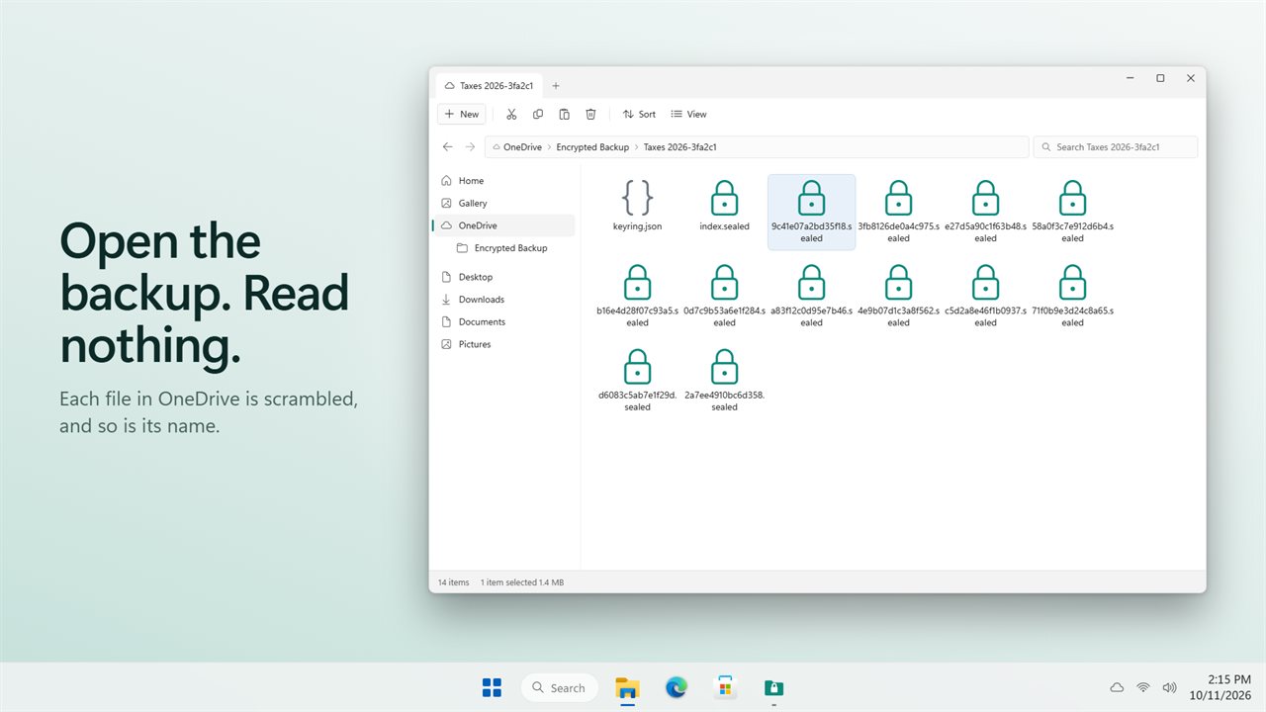1266x712 pixels.
Task: Select the sealed file starting with a83f12c0
Action: click(x=812, y=296)
